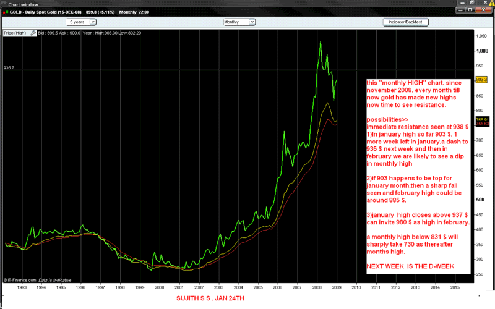Viewport: 495px width, 309px height.
Task: Click the 755.63 moving average price tag
Action: pos(481,124)
